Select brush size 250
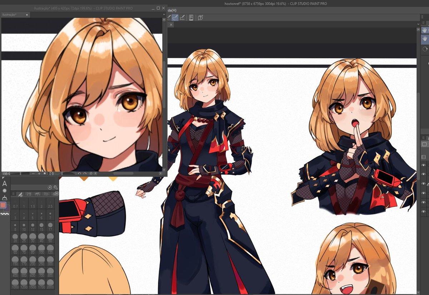Image resolution: width=429 pixels, height=295 pixels. 41,261
